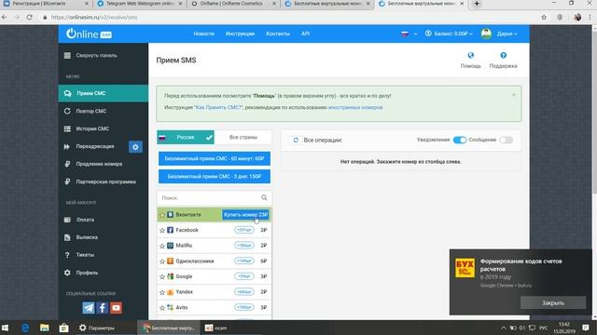The width and height of the screenshot is (597, 335).
Task: Open the Telegram social link icon
Action: coord(89,308)
